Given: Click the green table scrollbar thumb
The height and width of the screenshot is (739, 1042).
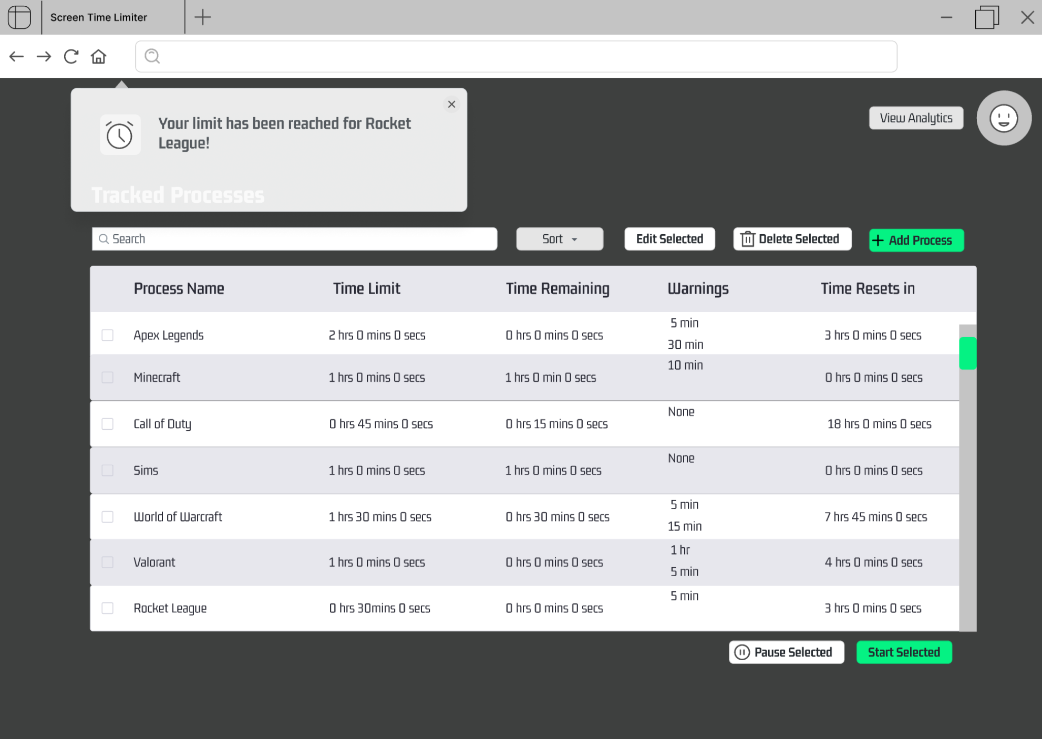Looking at the screenshot, I should 968,353.
